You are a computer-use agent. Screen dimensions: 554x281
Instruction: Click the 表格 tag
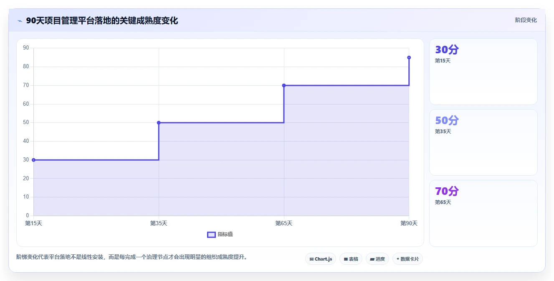point(351,259)
